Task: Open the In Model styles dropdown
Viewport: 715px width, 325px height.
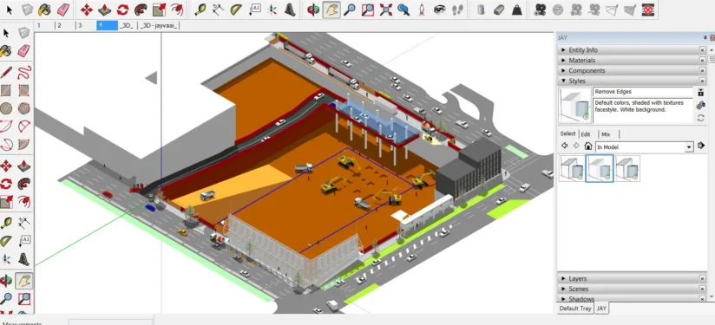Action: pos(689,147)
